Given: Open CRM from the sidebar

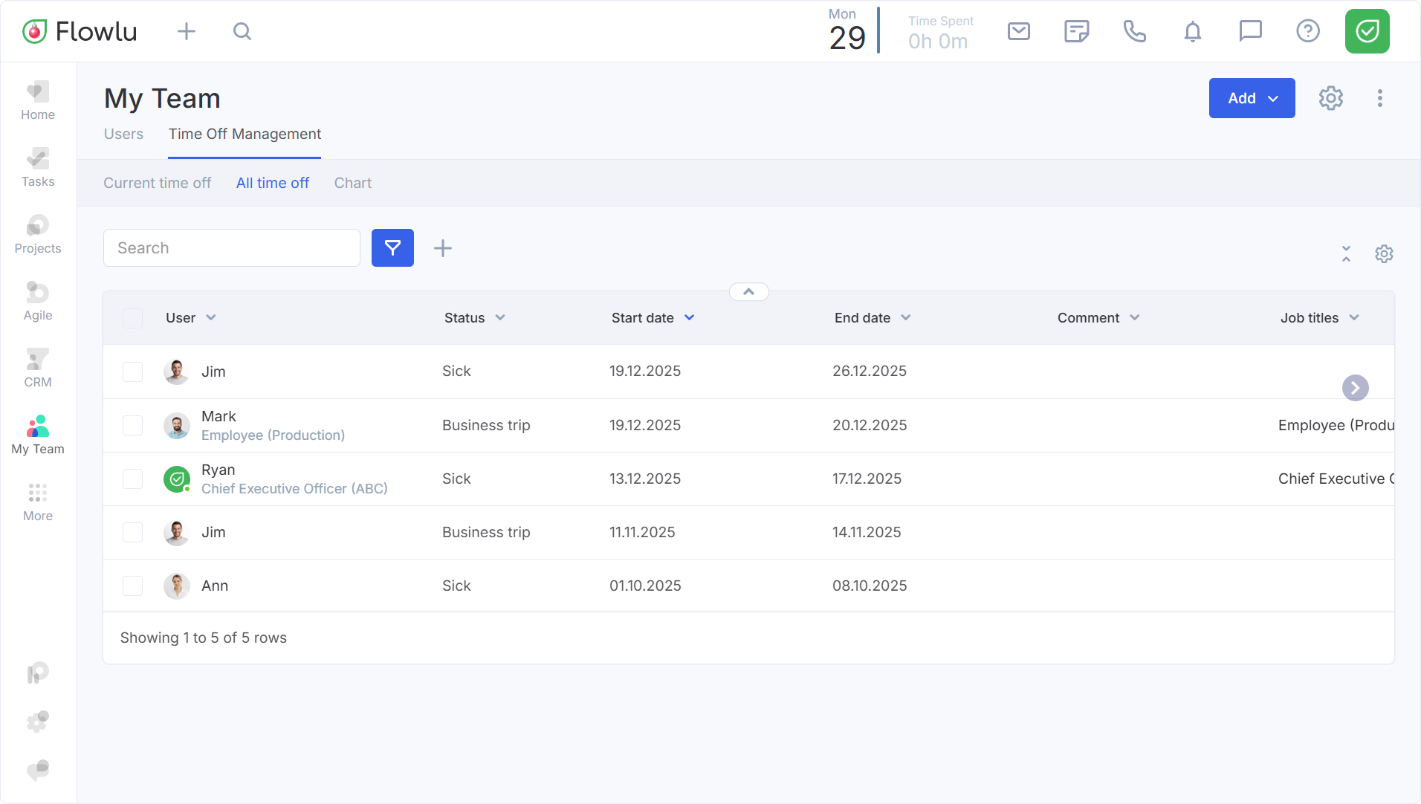Looking at the screenshot, I should pos(38,369).
